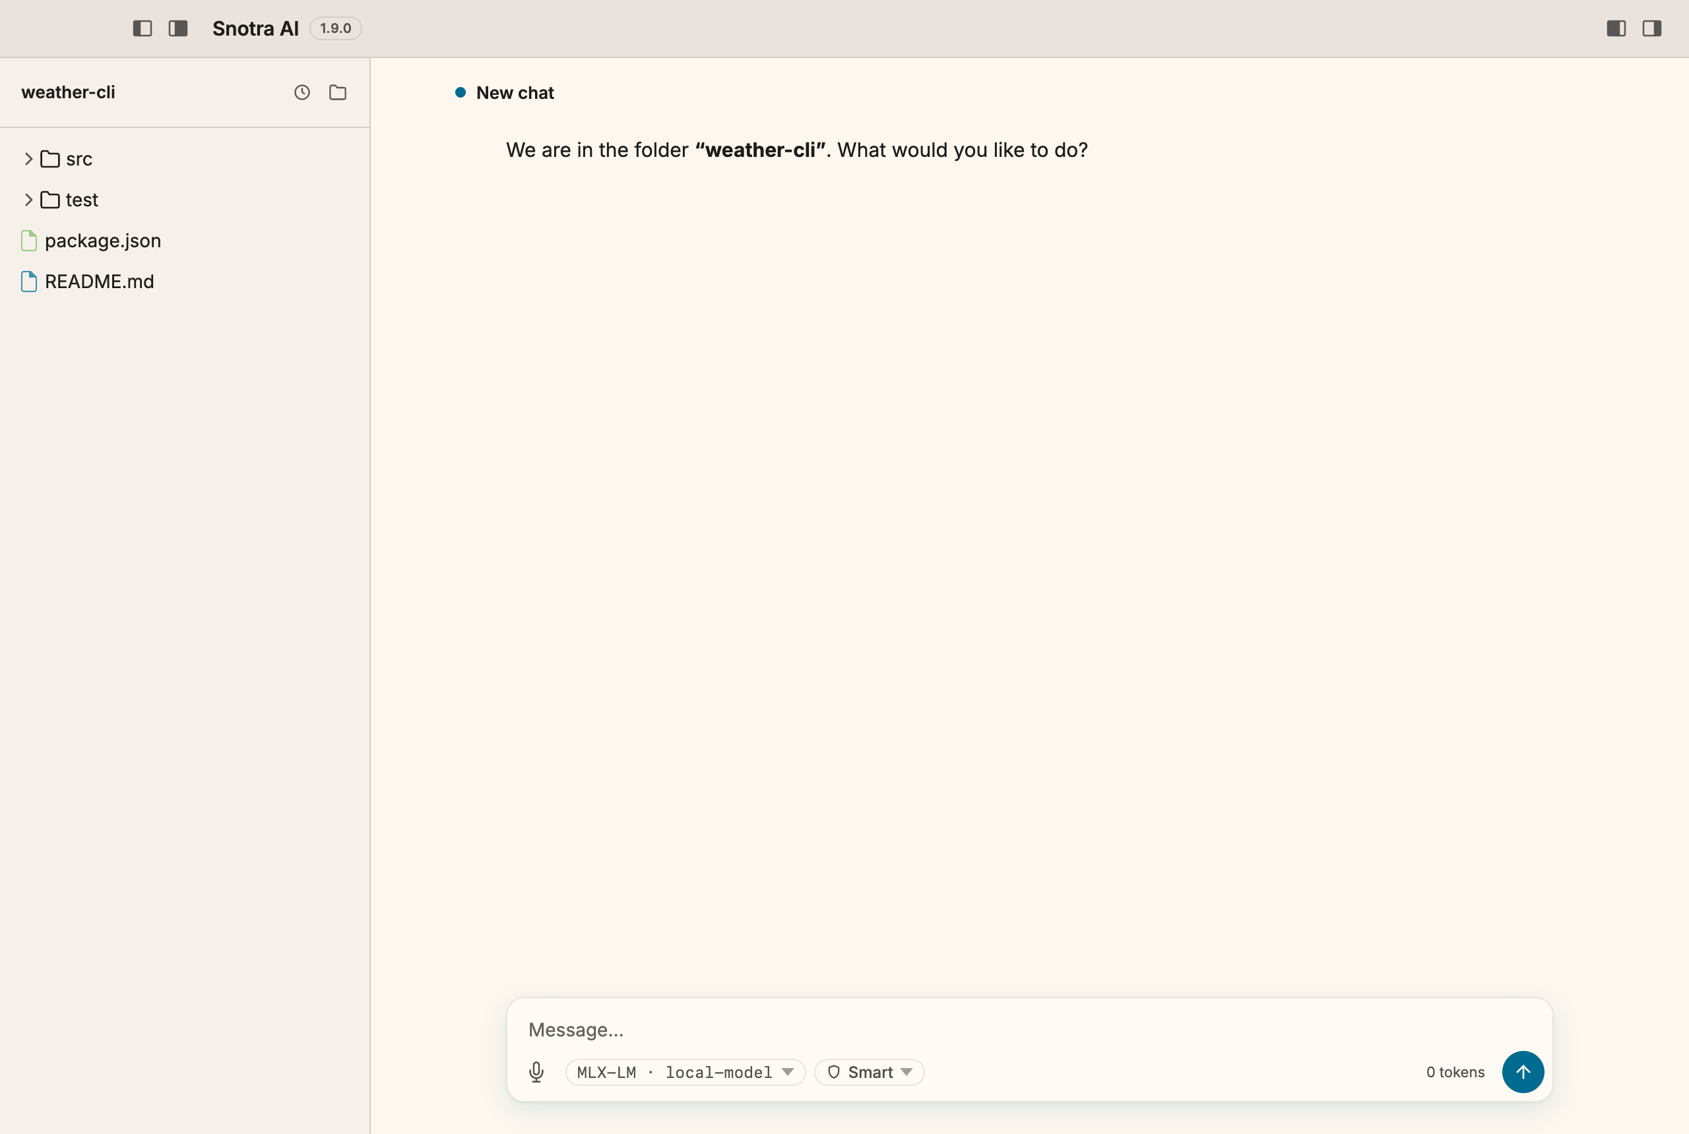Open folder picker icon beside weather-cli
The width and height of the screenshot is (1689, 1134).
click(338, 92)
